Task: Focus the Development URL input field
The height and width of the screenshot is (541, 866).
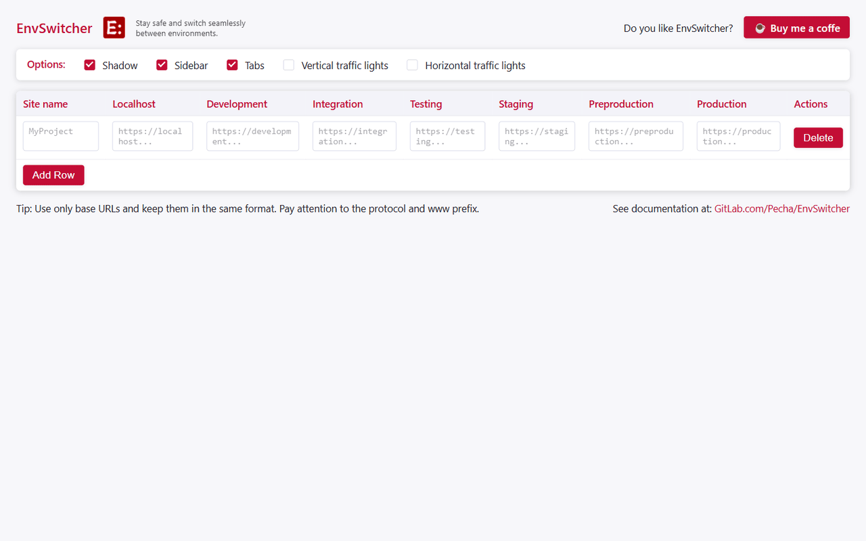Action: pos(252,136)
